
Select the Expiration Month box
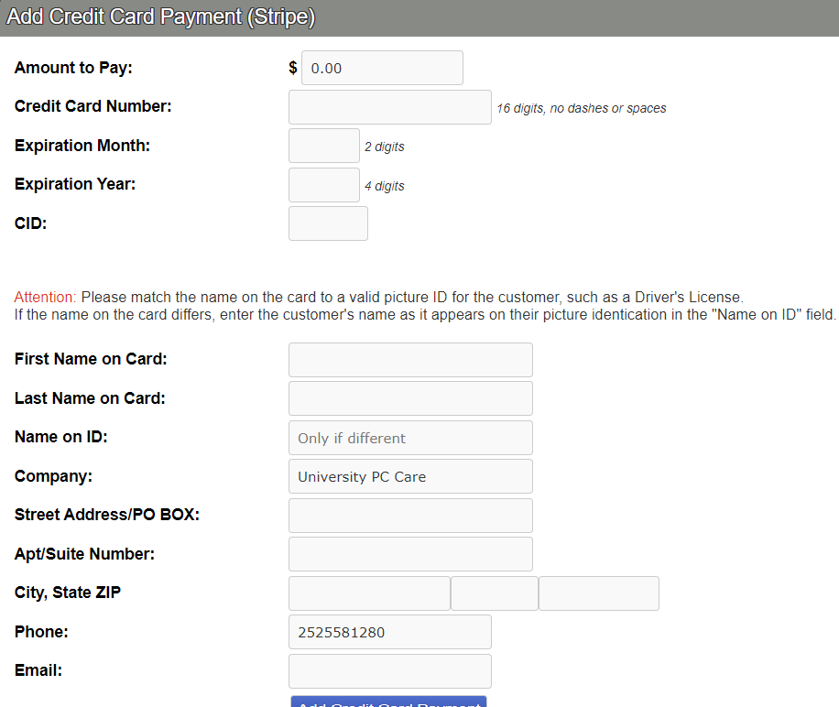[x=323, y=146]
